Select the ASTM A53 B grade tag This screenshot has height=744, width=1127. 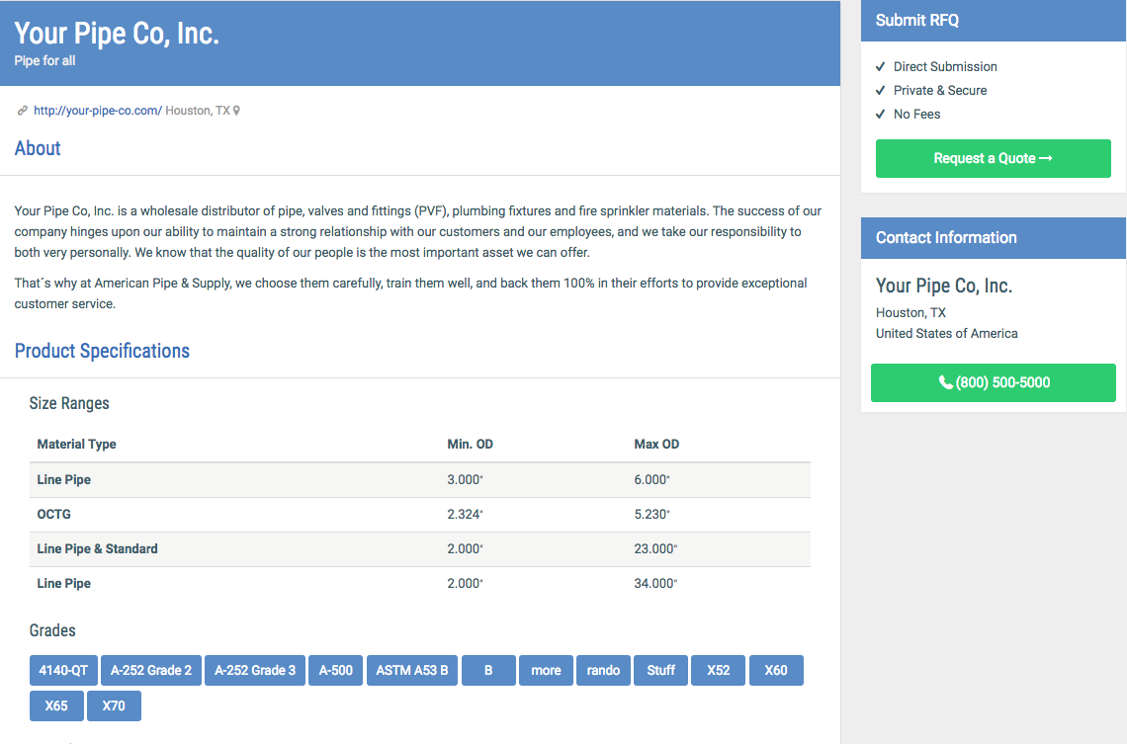tap(412, 670)
